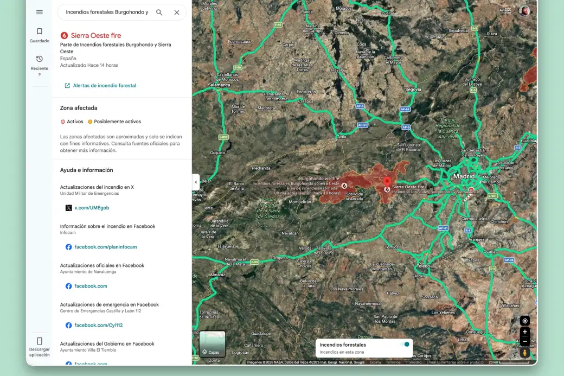The image size is (564, 376).
Task: Open facebook.com/planinfocam link
Action: [x=105, y=247]
